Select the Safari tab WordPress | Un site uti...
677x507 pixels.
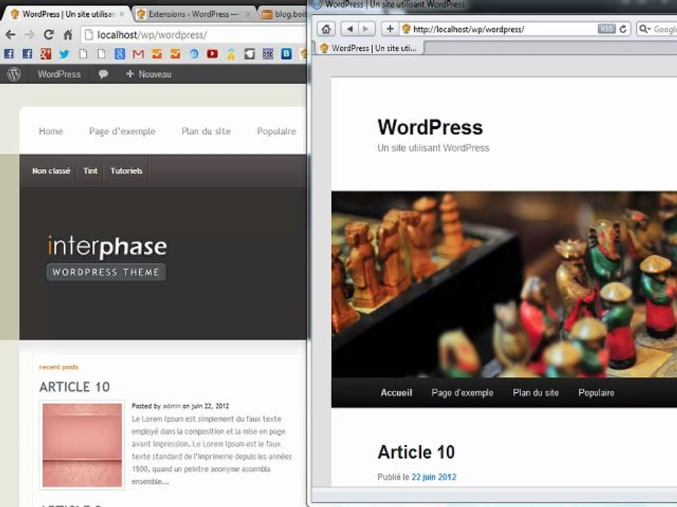tap(370, 48)
